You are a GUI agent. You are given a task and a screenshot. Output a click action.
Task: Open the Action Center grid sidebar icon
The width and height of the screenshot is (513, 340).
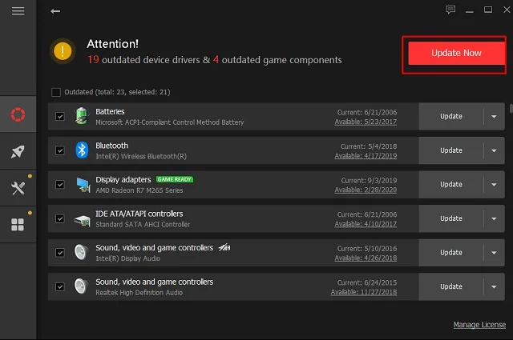(18, 225)
